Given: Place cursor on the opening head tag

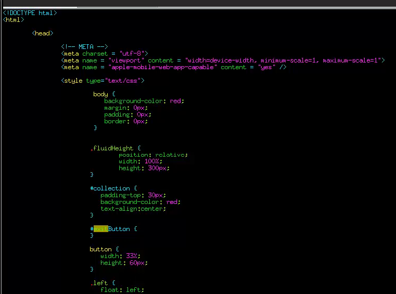Looking at the screenshot, I should [43, 33].
